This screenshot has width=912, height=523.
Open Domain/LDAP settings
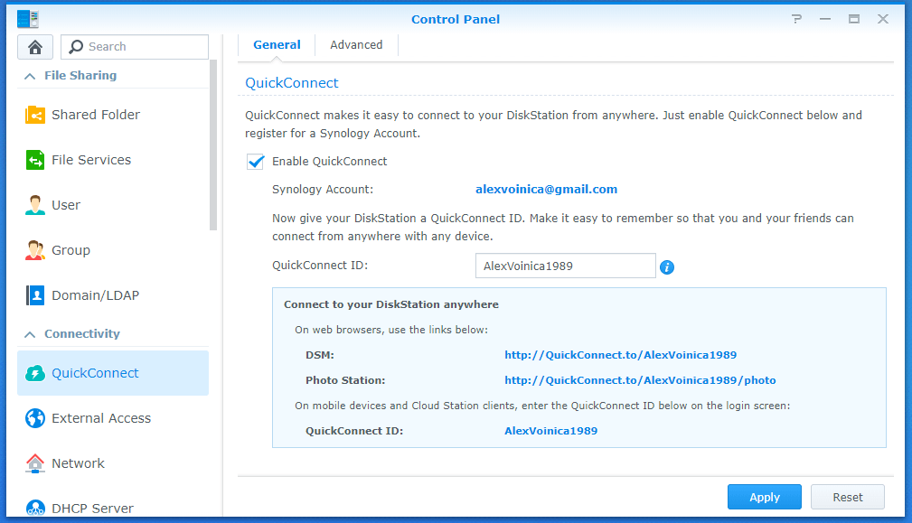tap(95, 295)
